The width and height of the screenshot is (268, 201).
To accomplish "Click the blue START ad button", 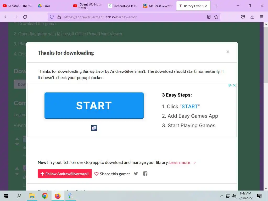I will [x=94, y=105].
